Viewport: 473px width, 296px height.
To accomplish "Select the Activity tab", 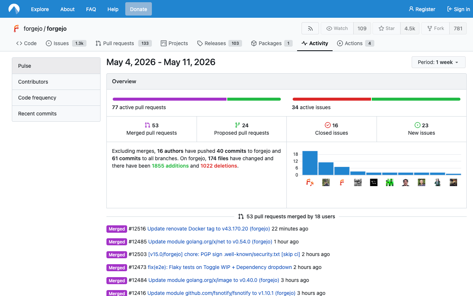I will 315,43.
